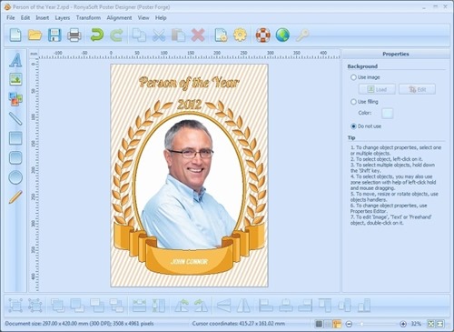Click the '32%' zoom value

click(416, 324)
